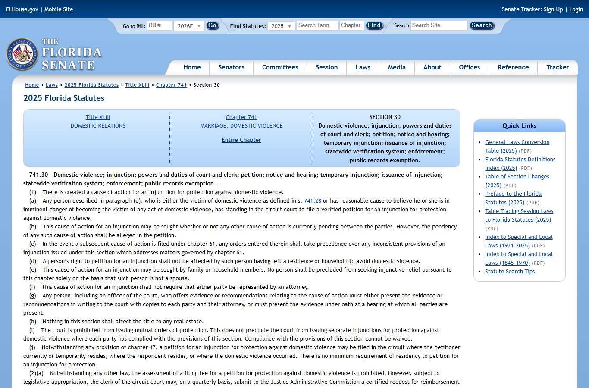Click the site Search button
589x388 pixels.
482,25
